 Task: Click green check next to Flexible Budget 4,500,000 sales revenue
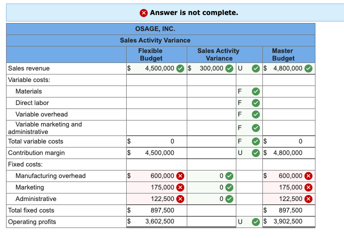click(x=180, y=68)
